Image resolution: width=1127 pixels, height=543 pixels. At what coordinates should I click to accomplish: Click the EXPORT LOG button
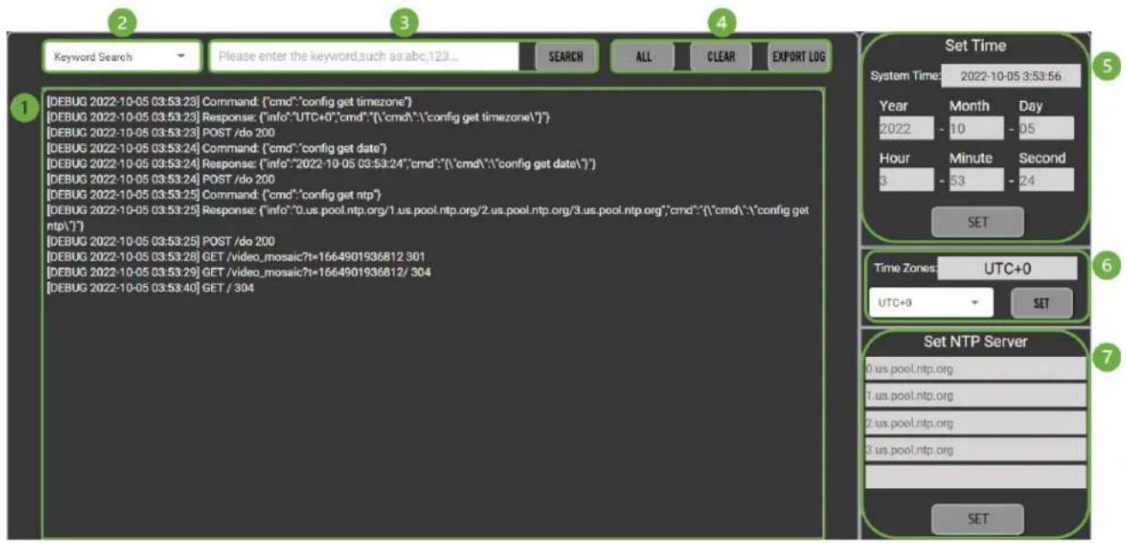[798, 57]
